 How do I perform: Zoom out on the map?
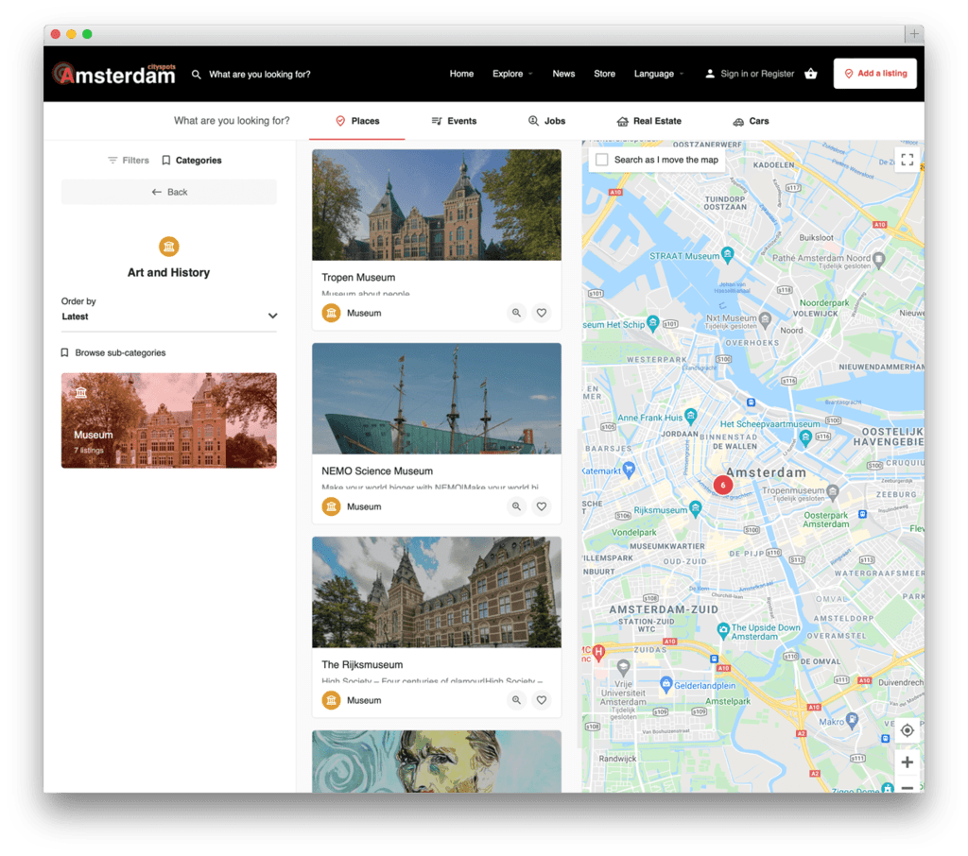pos(907,787)
